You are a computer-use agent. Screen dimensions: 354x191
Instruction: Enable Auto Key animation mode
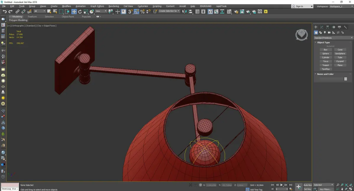[x=307, y=185]
